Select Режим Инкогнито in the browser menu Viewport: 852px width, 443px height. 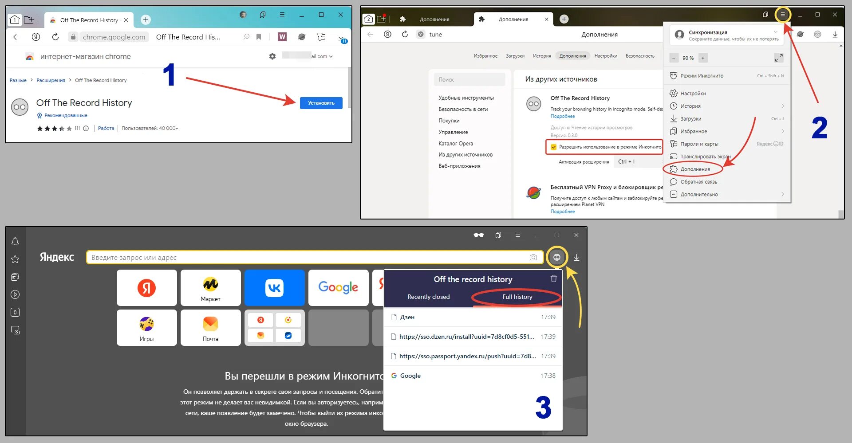click(x=727, y=76)
